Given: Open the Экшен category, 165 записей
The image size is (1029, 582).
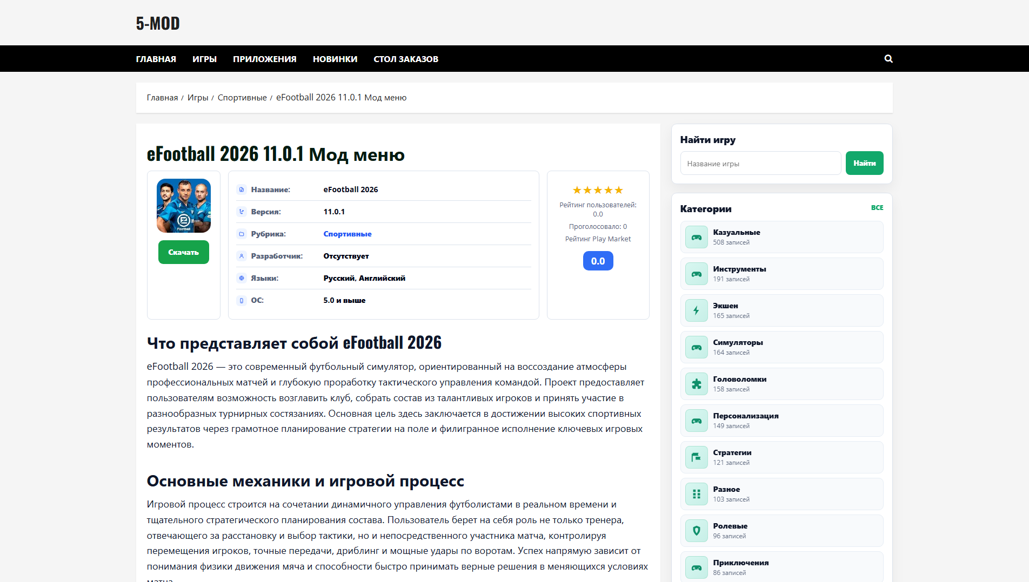Looking at the screenshot, I should click(782, 311).
